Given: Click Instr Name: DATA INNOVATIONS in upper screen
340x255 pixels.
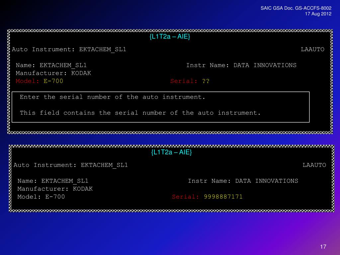Looking at the screenshot, I should tap(241, 65).
